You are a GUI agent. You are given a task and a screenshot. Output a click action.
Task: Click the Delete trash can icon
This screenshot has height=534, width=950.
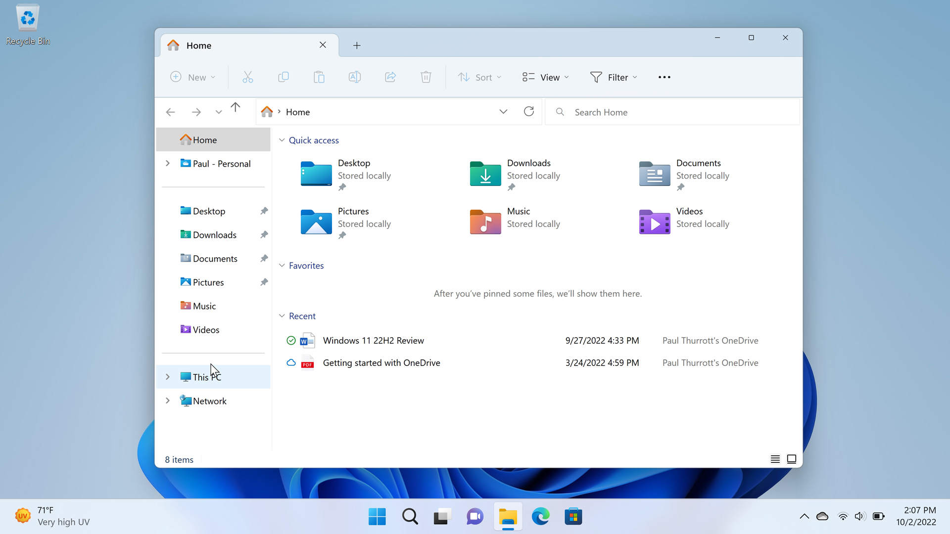pos(426,77)
